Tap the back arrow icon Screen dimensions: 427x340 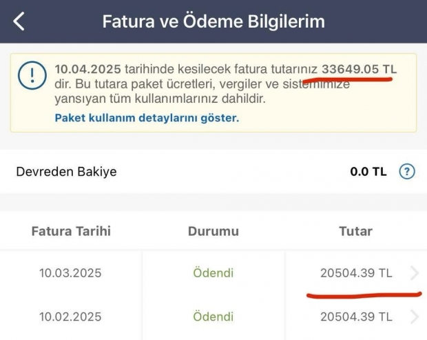(19, 21)
